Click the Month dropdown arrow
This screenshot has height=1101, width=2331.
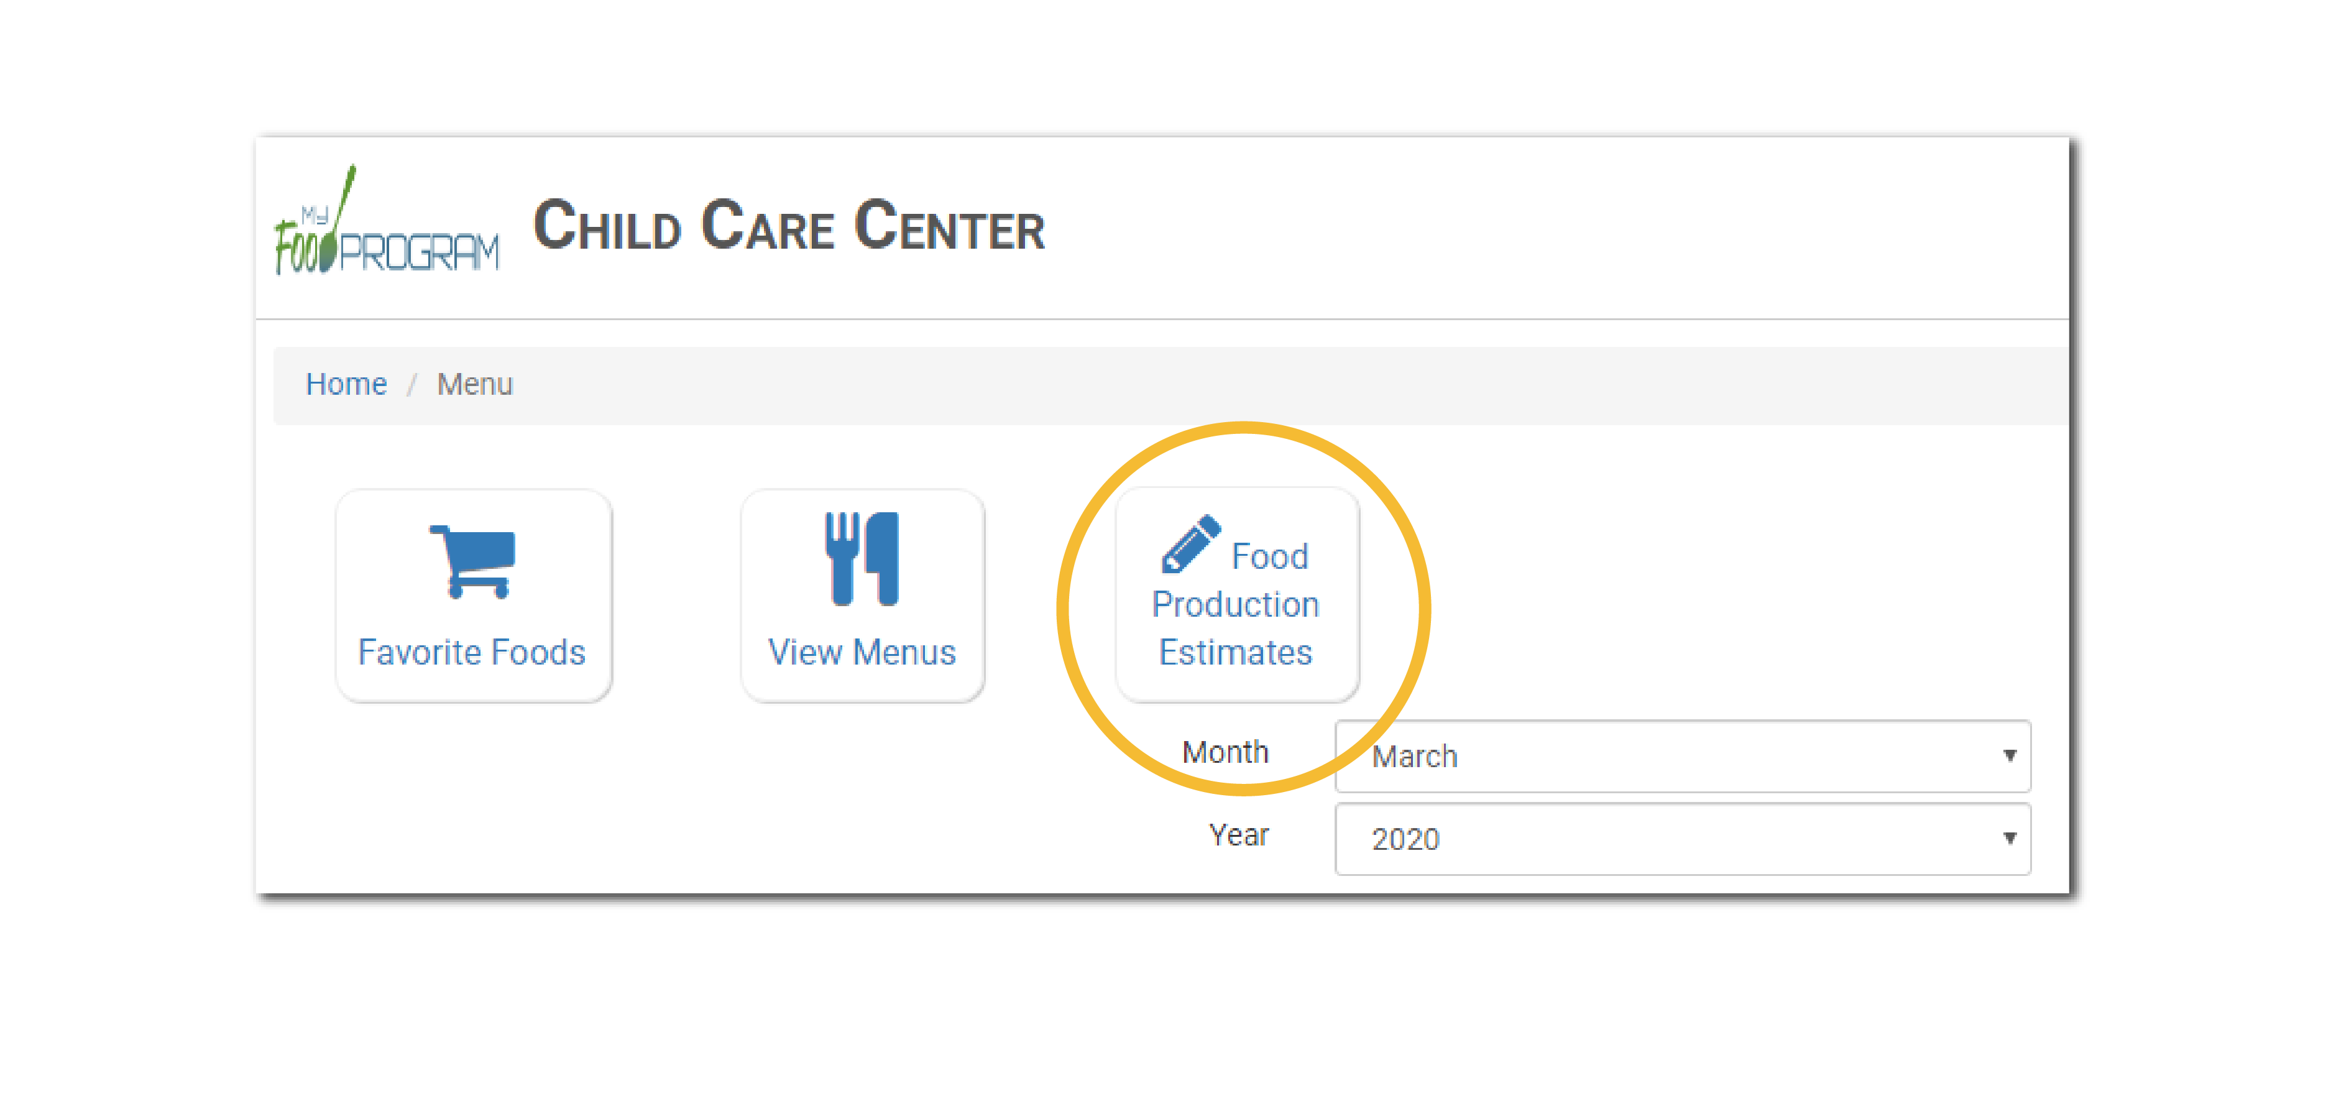coord(2009,755)
